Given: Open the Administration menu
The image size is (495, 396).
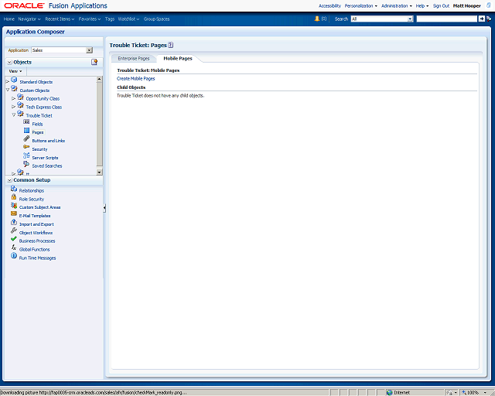Looking at the screenshot, I should pos(397,6).
